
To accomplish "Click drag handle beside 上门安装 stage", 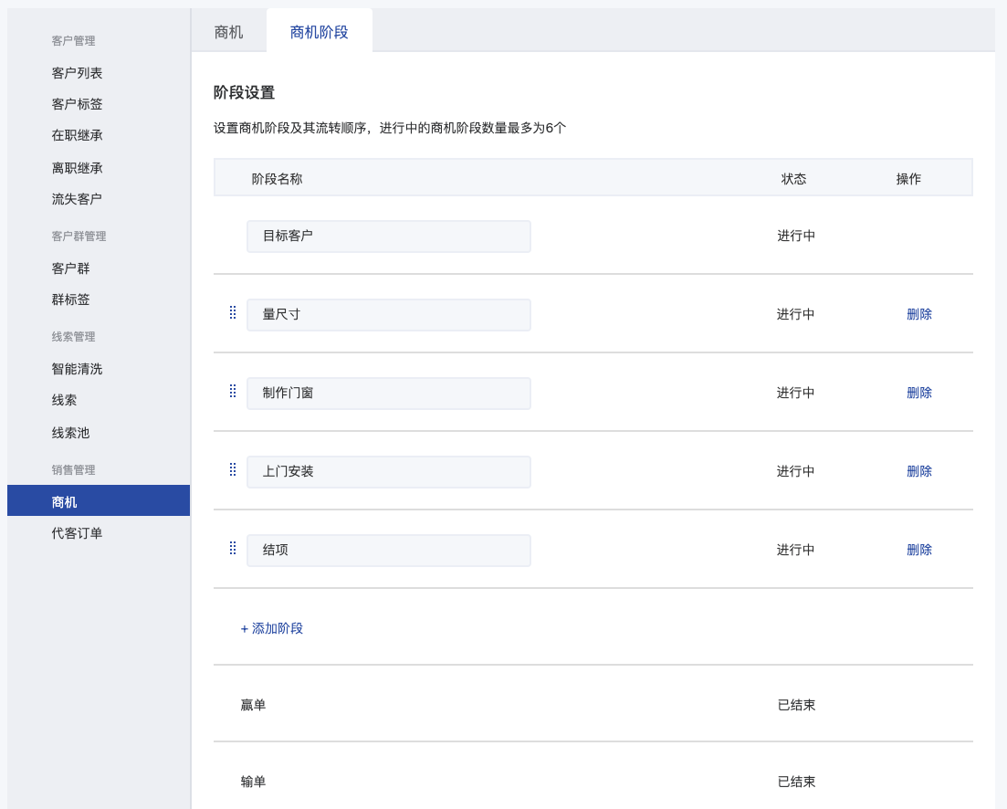I will pyautogui.click(x=233, y=469).
